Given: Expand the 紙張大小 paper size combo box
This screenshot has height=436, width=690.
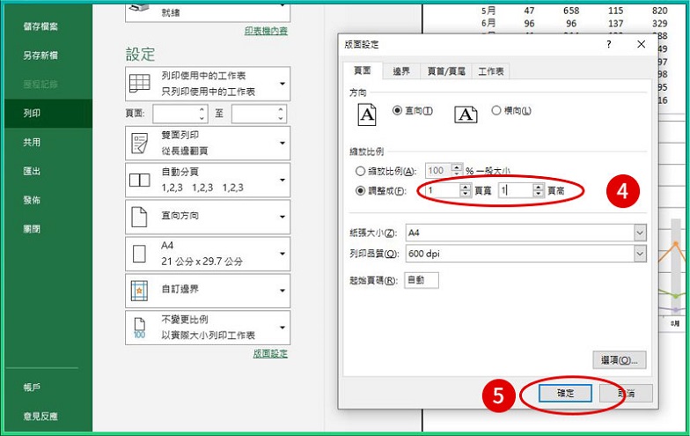Looking at the screenshot, I should click(x=639, y=233).
